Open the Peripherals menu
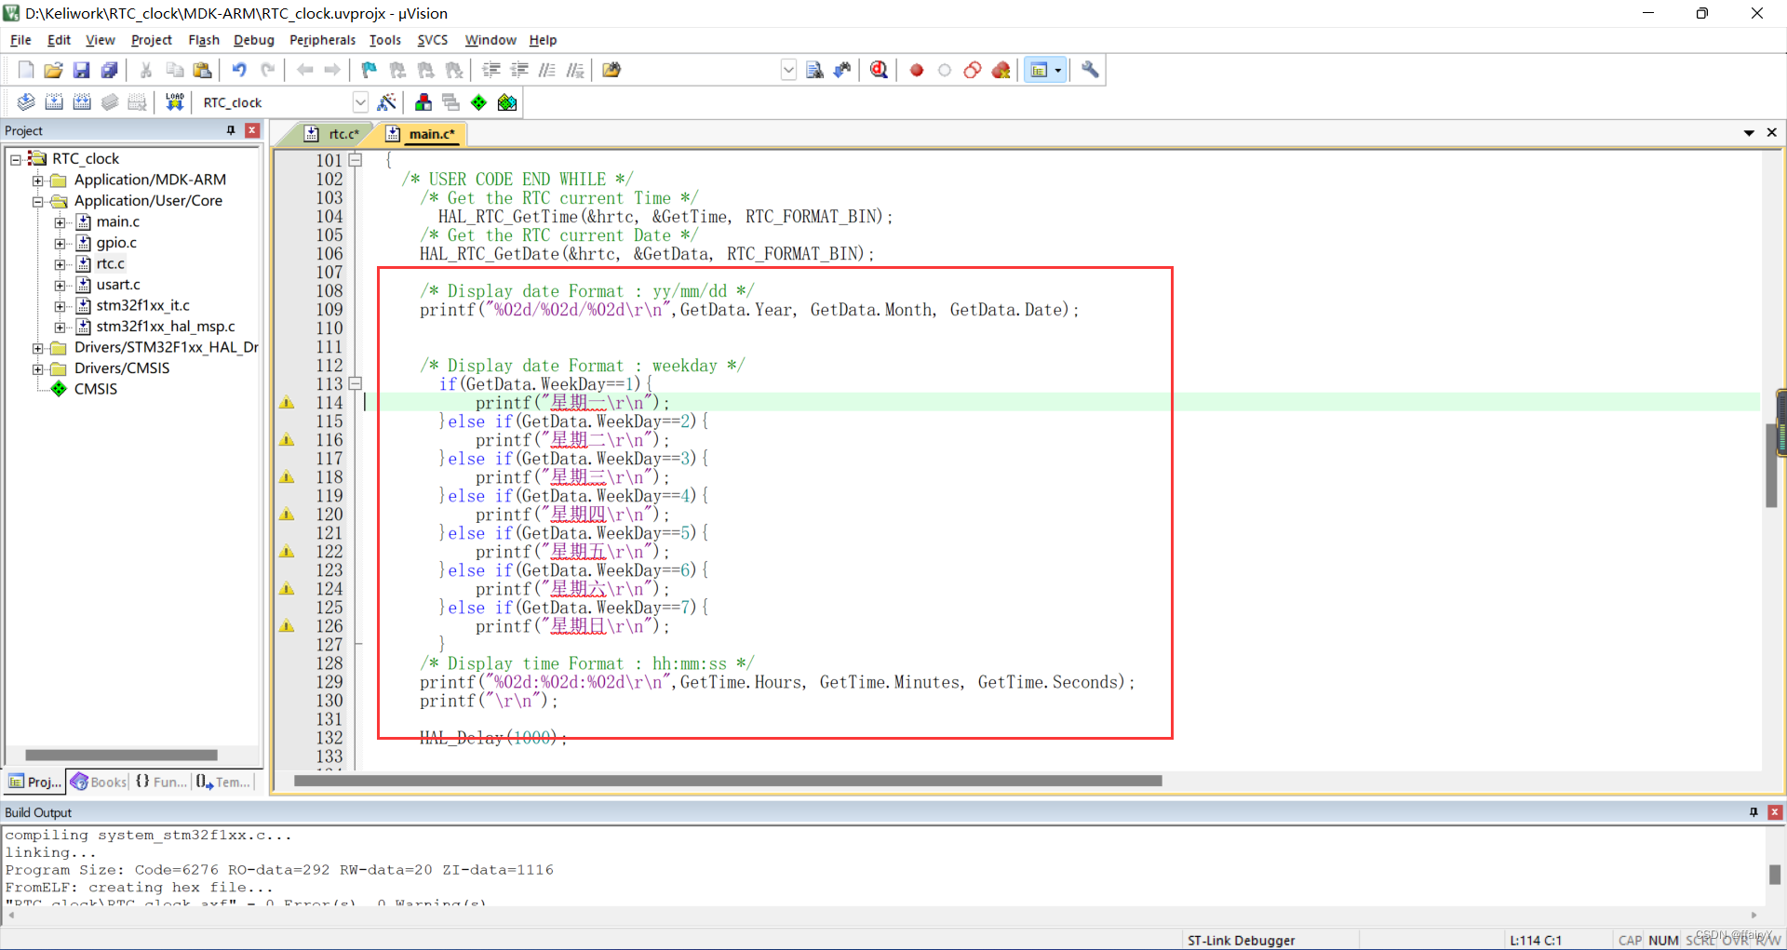Viewport: 1787px width, 950px height. coord(322,40)
